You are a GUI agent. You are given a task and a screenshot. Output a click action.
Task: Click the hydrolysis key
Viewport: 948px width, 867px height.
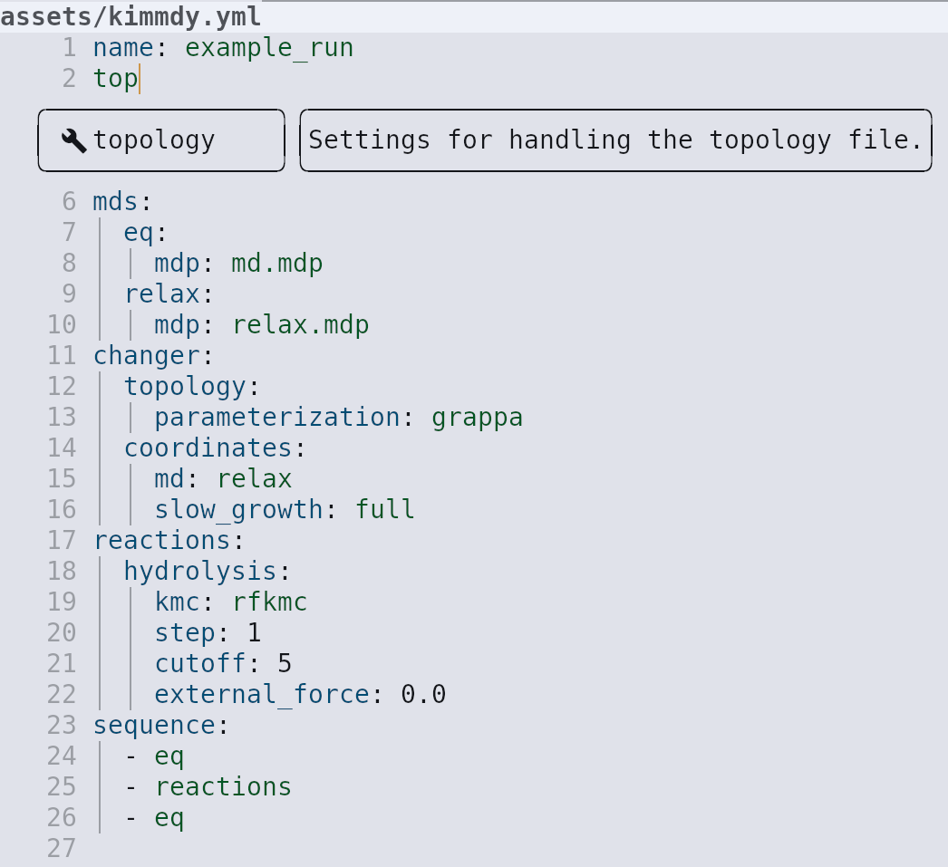click(x=199, y=572)
